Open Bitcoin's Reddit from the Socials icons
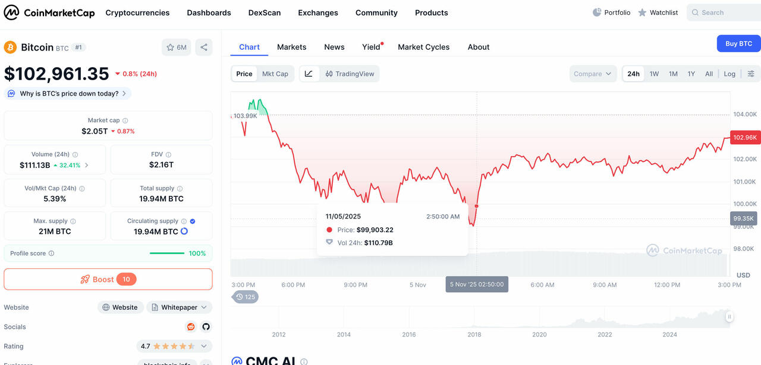The image size is (761, 365). (190, 326)
